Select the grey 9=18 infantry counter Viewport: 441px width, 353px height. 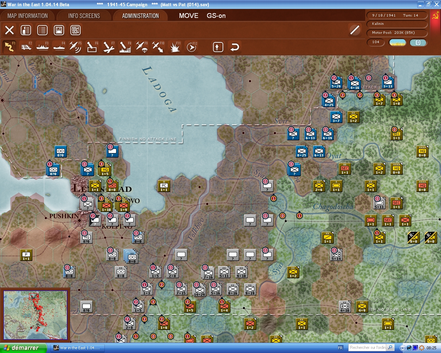click(x=242, y=272)
